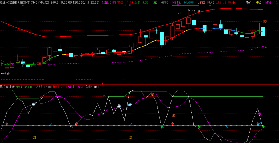279x143 pixels.
Task: Click the middle green down arrow signal
Action: coord(199,126)
